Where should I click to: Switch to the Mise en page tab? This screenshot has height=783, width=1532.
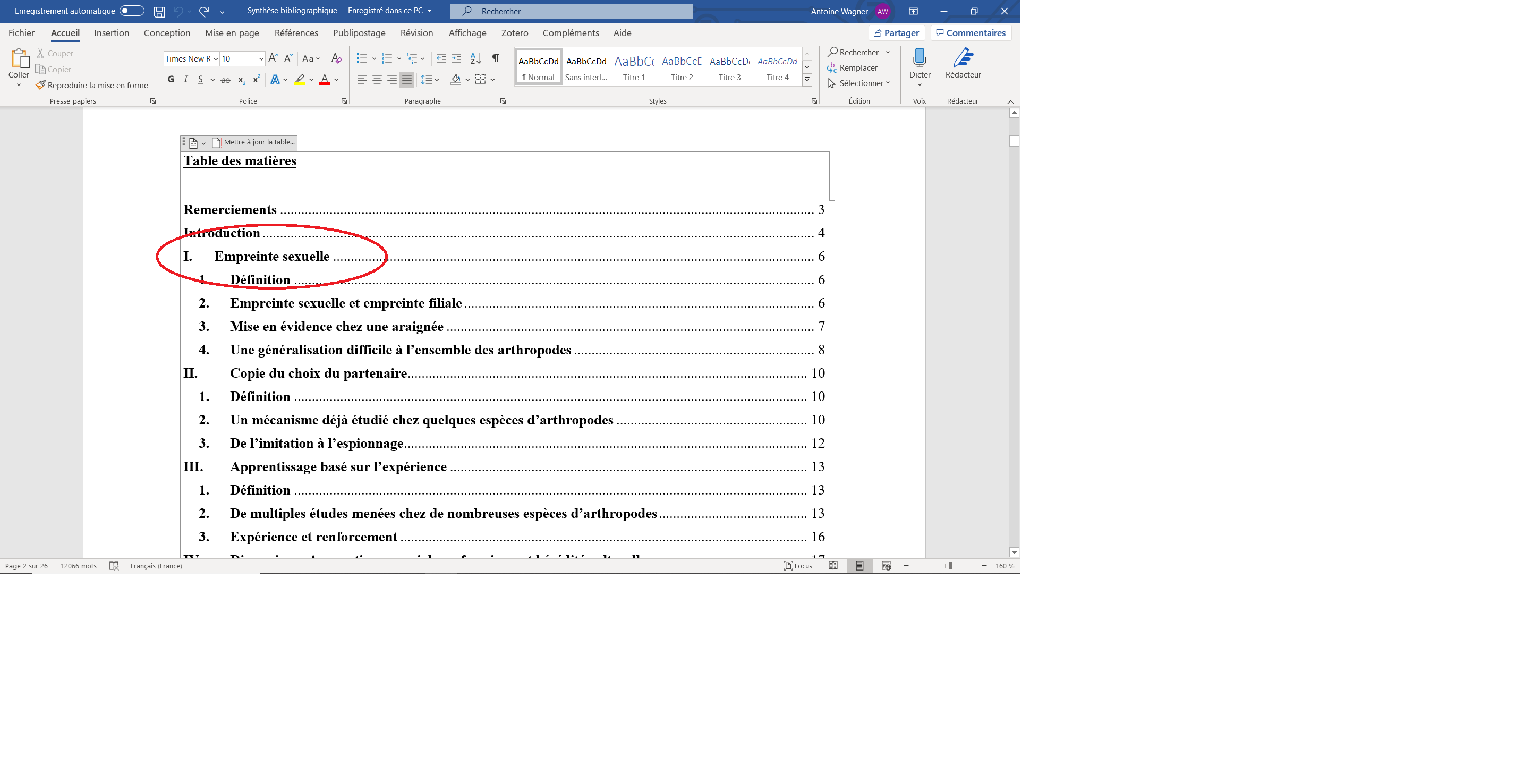tap(232, 33)
